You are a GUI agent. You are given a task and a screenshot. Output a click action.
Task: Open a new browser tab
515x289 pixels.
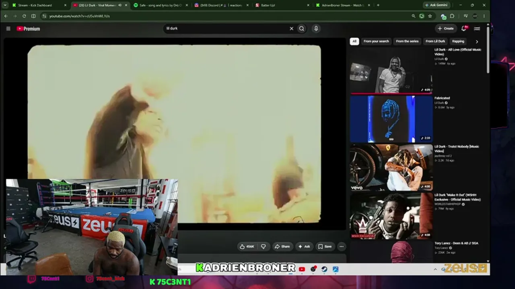point(378,5)
